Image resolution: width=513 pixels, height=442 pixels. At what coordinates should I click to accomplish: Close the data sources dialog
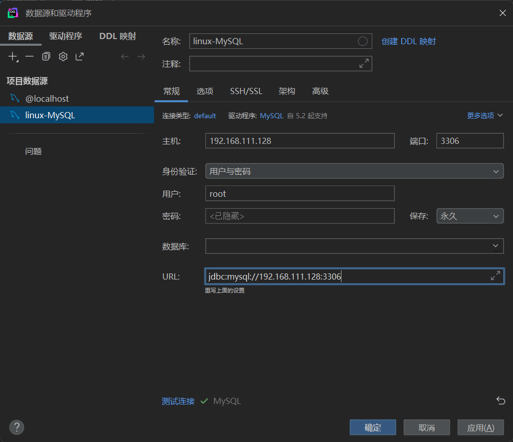coord(503,13)
